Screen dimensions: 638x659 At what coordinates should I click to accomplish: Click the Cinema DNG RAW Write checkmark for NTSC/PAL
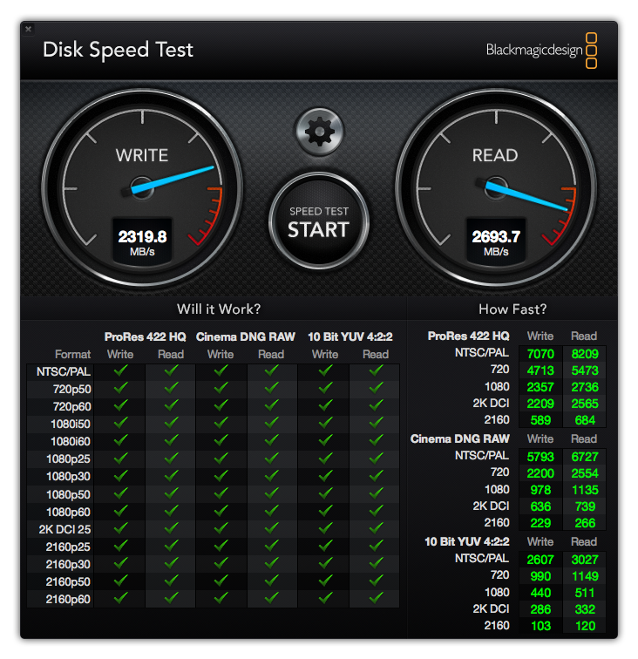tap(221, 370)
